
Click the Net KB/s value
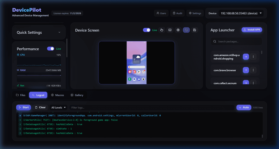53,86
